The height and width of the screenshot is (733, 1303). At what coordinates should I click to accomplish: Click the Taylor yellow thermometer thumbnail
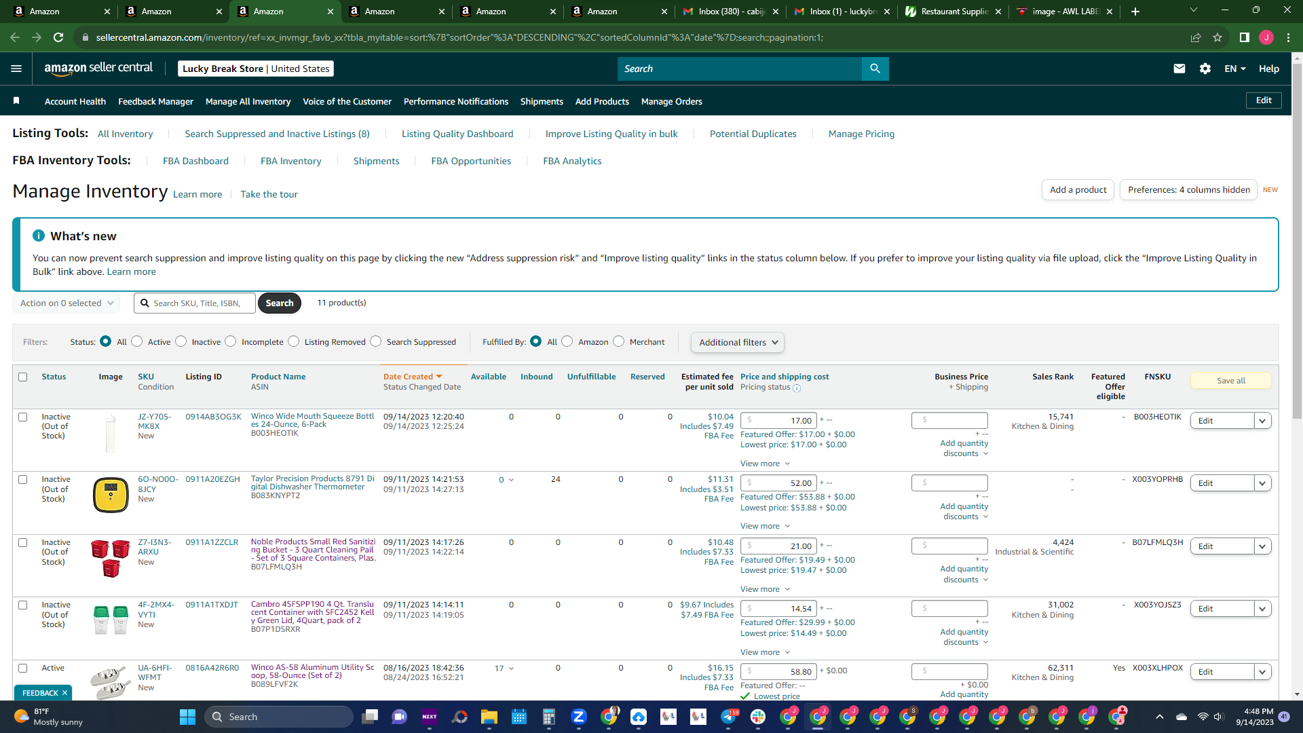111,495
